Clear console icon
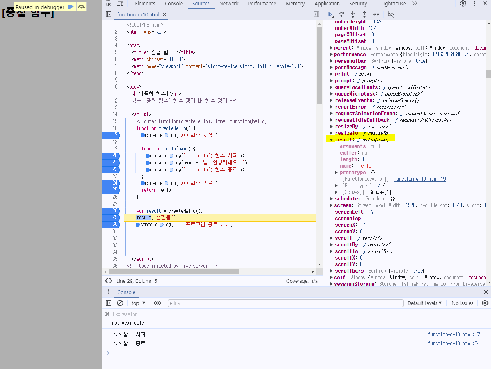This screenshot has height=369, width=491. (120, 303)
